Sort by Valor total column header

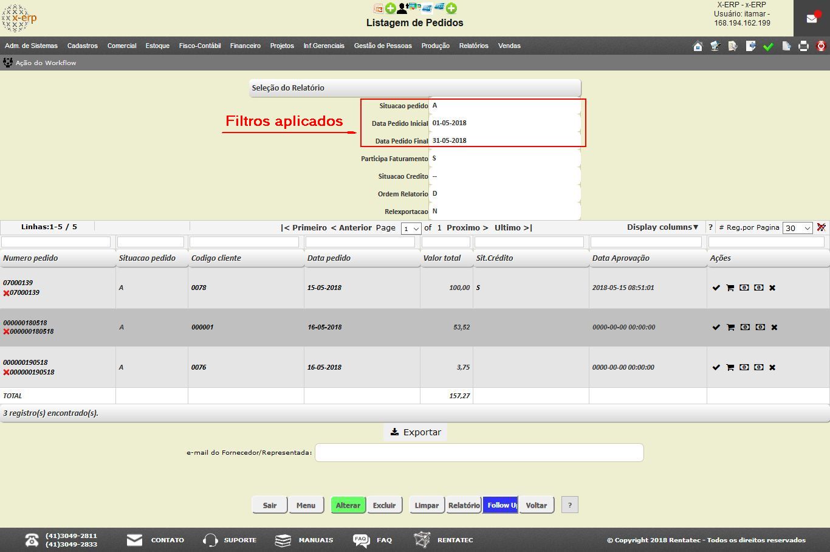pyautogui.click(x=442, y=258)
